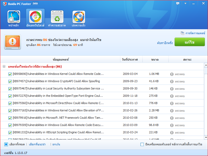Open the feedback chat bubble icon

click(x=178, y=3)
